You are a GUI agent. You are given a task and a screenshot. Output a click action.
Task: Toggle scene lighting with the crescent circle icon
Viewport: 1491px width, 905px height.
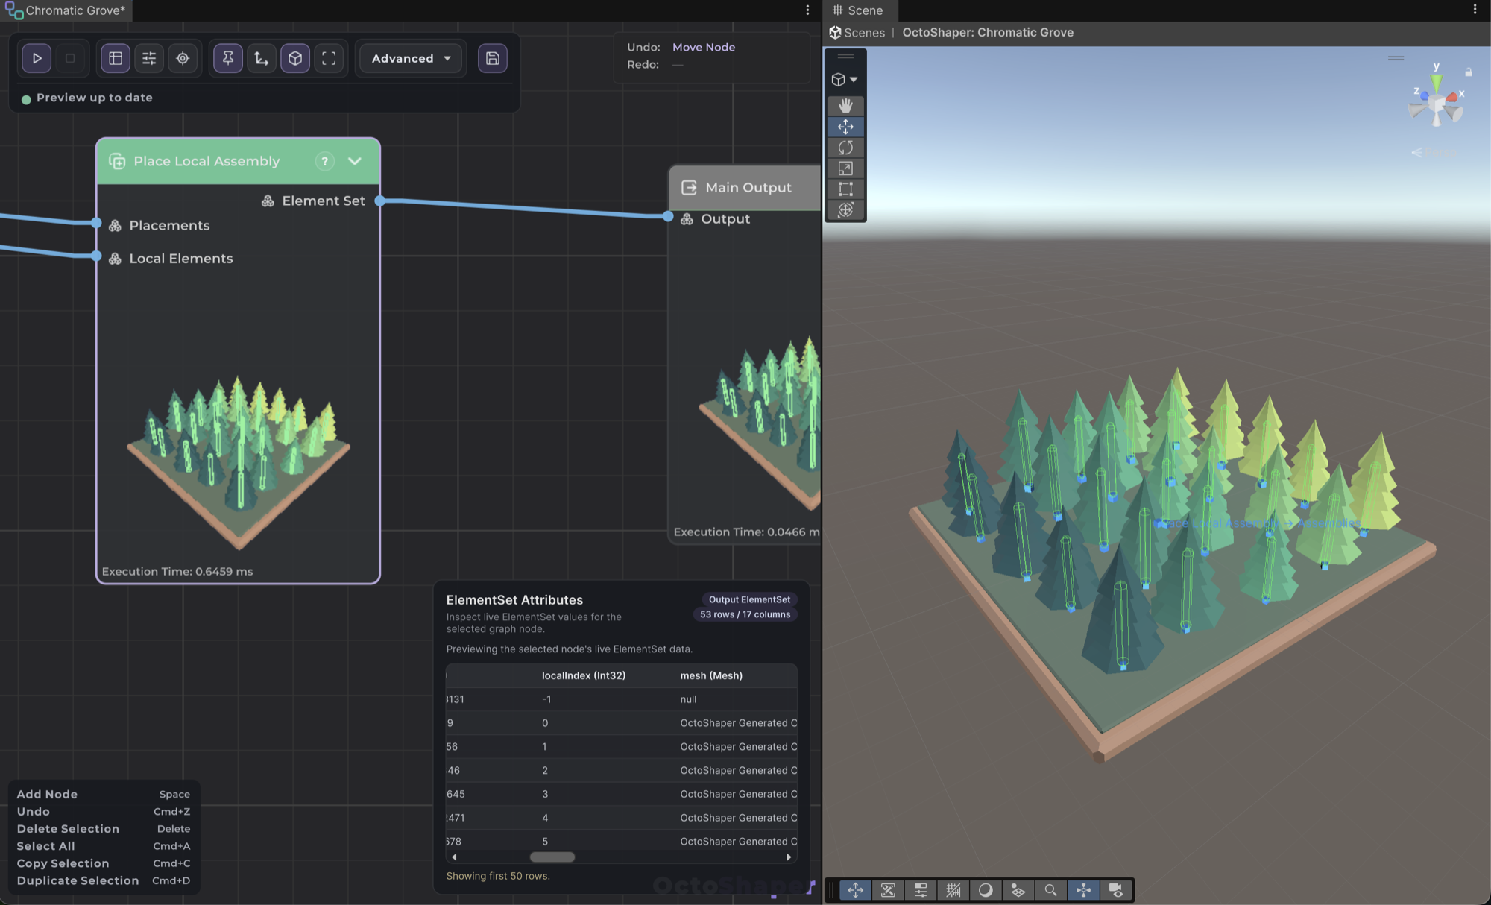pyautogui.click(x=986, y=890)
